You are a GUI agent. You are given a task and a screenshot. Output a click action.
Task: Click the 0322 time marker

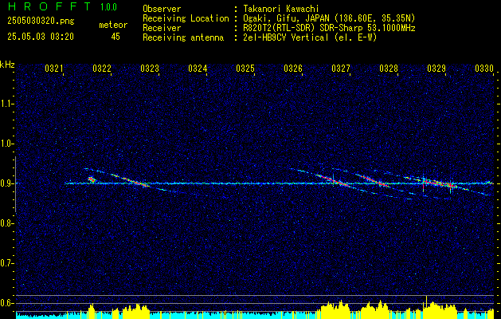(x=102, y=69)
